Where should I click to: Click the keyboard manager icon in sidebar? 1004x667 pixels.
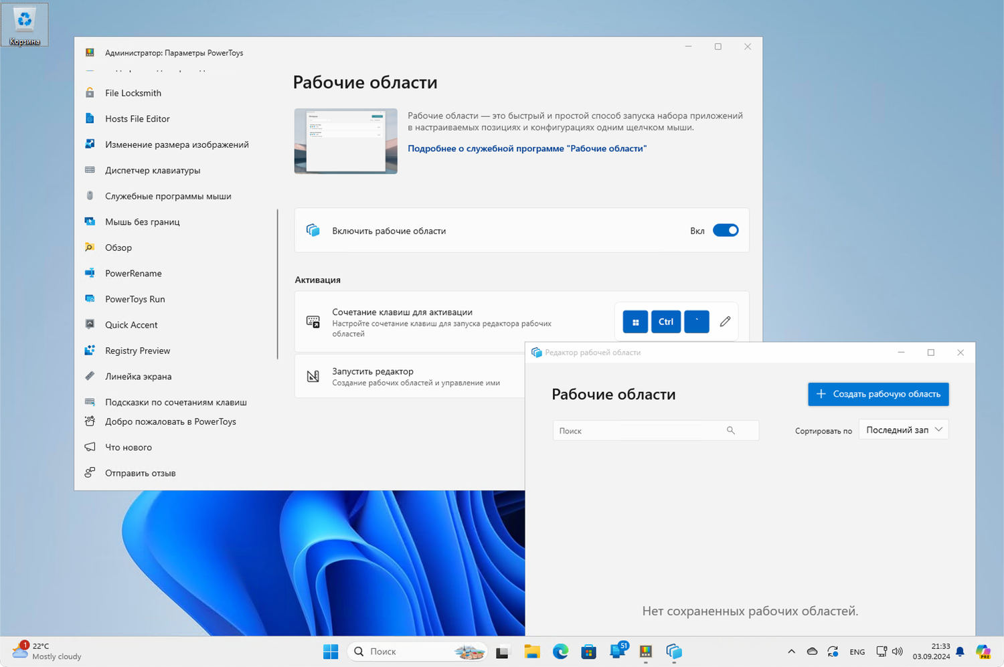pos(90,170)
